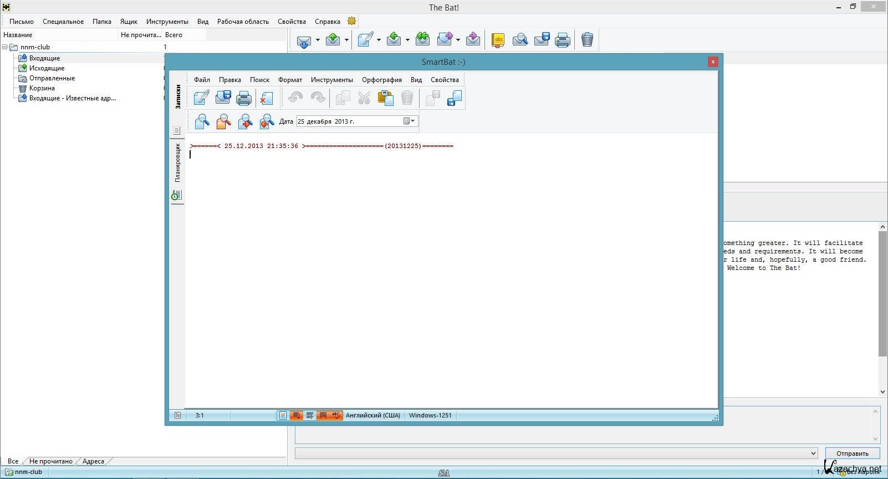
Task: Open dropdown arrow next to new message icon
Action: 379,40
